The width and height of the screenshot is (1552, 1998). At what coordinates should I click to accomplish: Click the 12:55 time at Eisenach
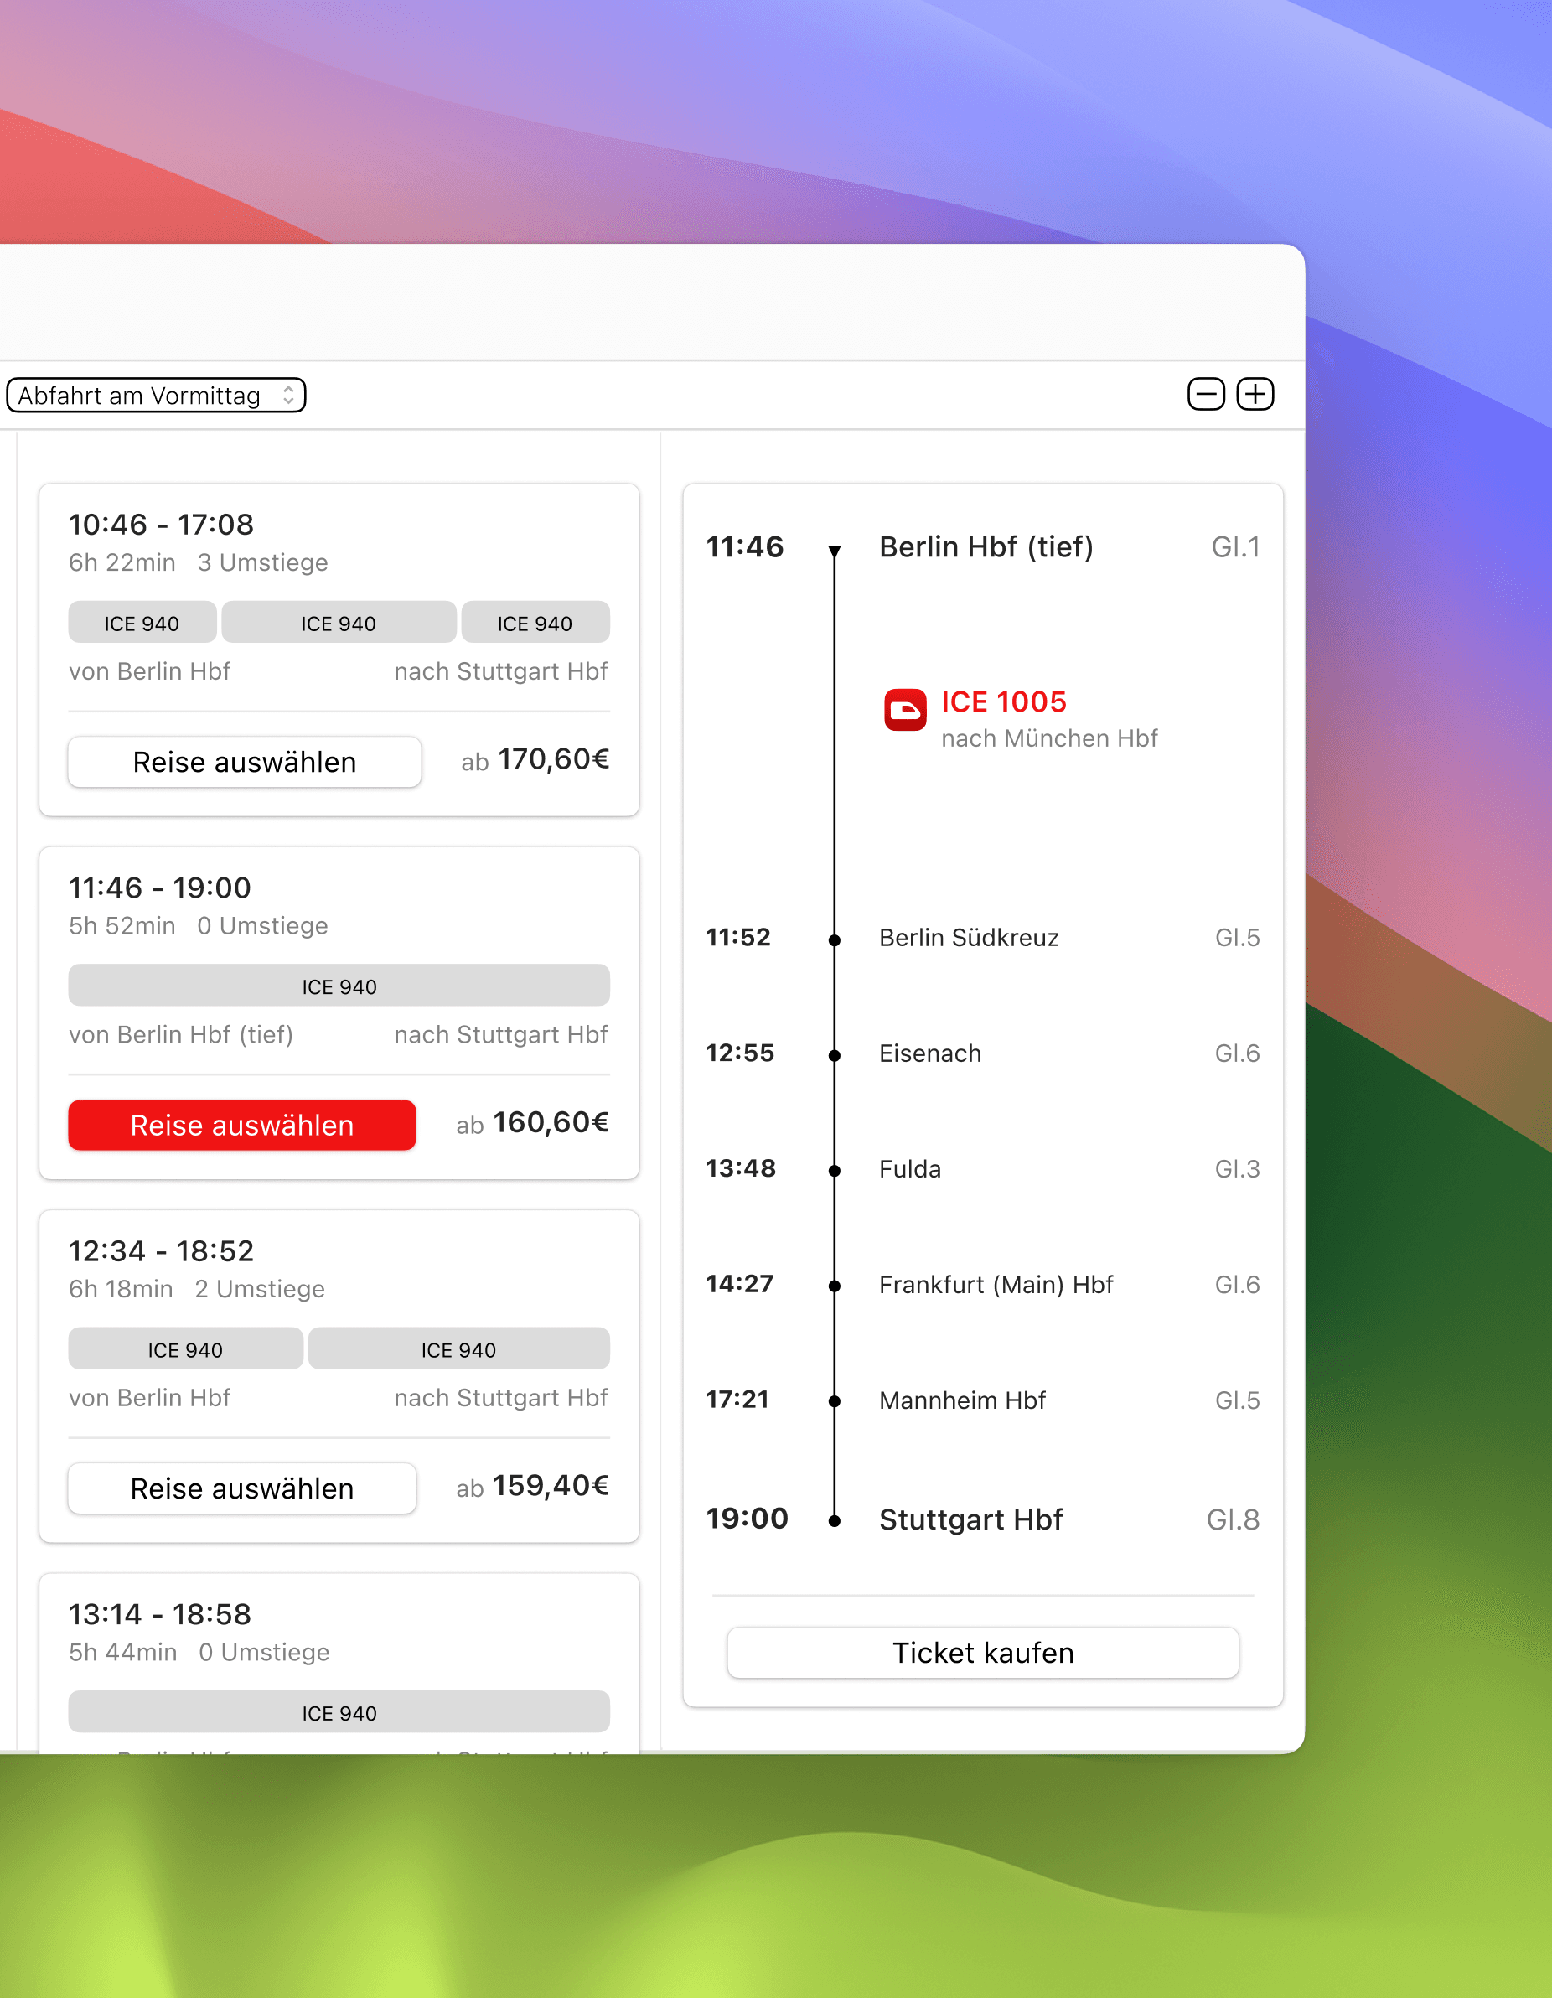[740, 1053]
